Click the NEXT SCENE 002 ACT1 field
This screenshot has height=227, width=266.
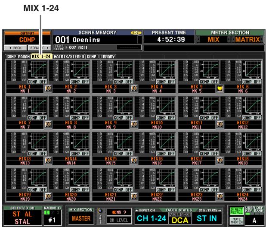[x=85, y=47]
